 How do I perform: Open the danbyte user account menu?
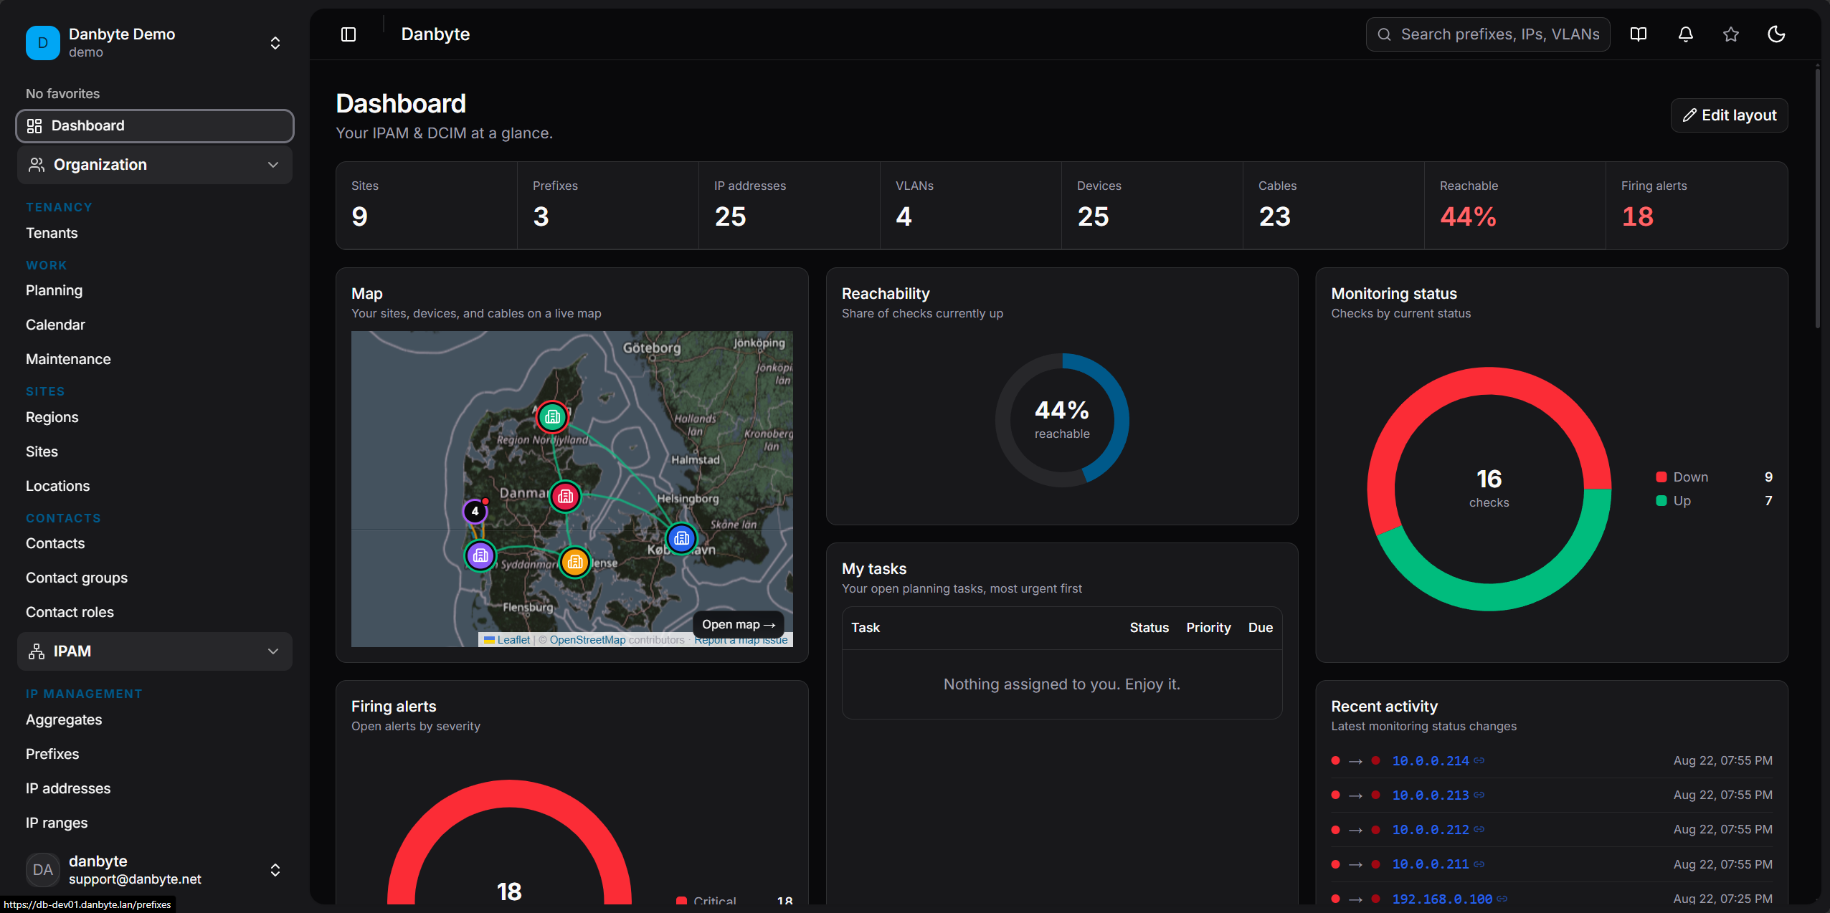(x=155, y=869)
